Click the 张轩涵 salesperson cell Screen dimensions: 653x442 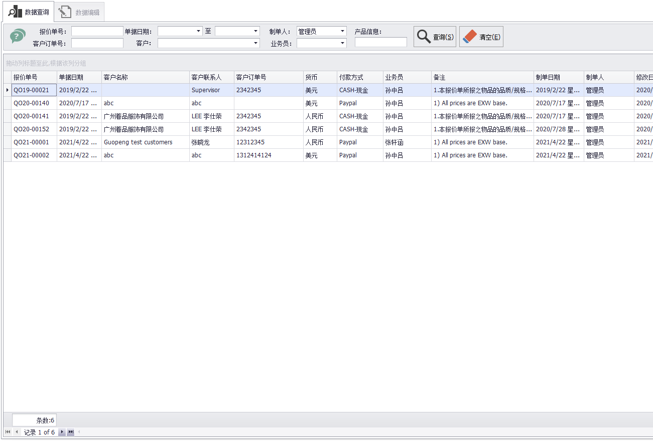407,142
